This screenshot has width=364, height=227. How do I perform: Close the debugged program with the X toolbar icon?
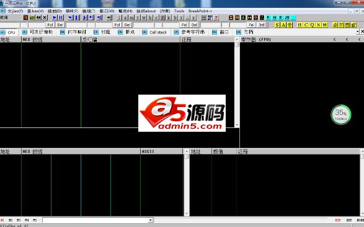point(45,17)
